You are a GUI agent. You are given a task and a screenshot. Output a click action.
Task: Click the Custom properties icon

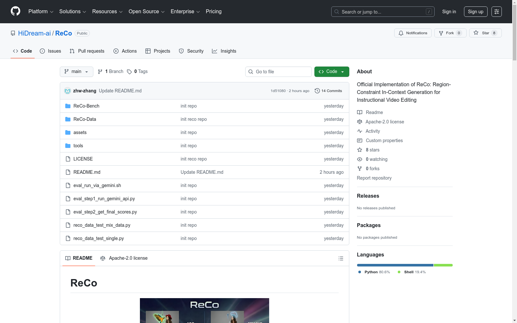coord(360,141)
